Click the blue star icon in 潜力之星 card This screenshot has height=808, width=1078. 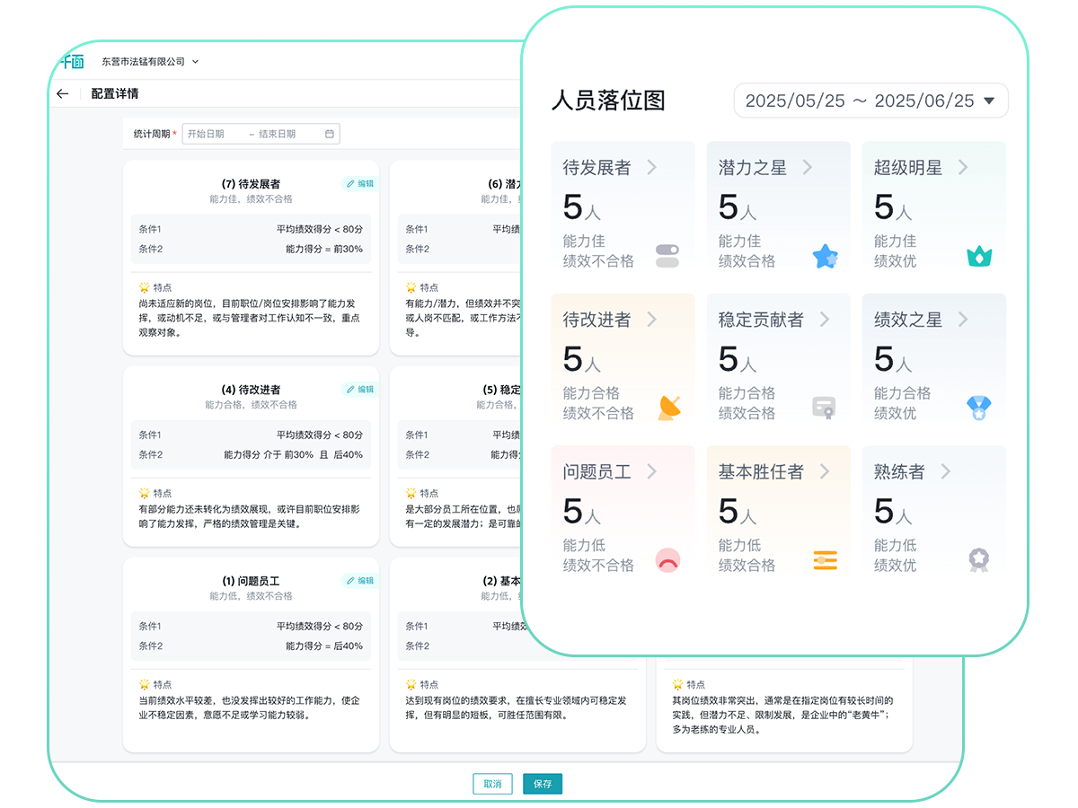(x=825, y=257)
